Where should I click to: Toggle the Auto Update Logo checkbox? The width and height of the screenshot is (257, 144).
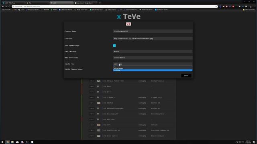click(114, 46)
